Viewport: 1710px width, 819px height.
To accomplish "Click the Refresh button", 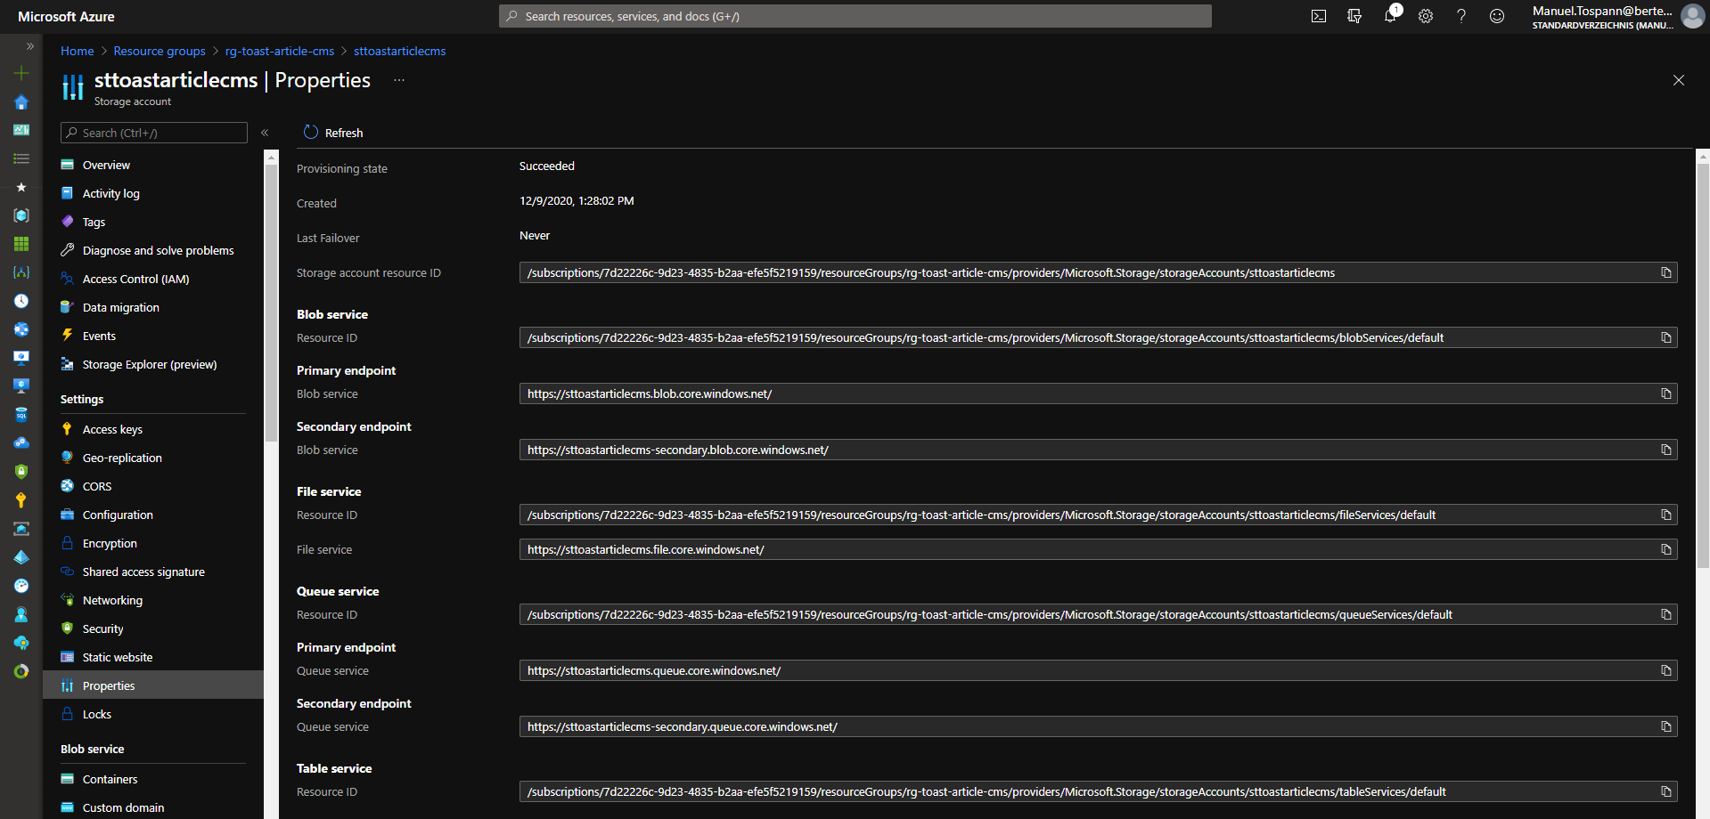I will [x=333, y=133].
